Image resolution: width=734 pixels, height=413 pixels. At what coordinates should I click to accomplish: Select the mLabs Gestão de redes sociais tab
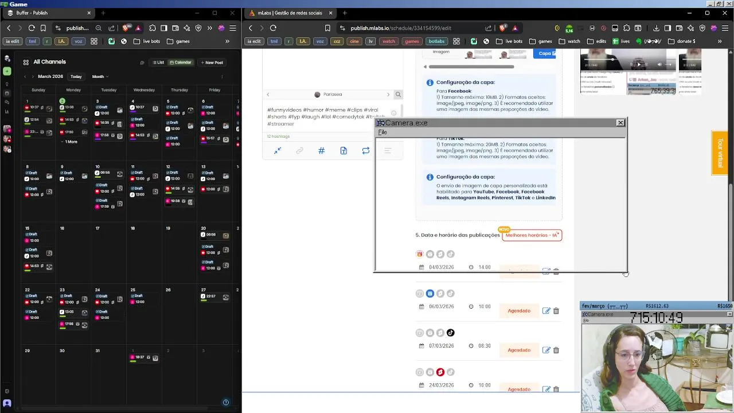(291, 13)
